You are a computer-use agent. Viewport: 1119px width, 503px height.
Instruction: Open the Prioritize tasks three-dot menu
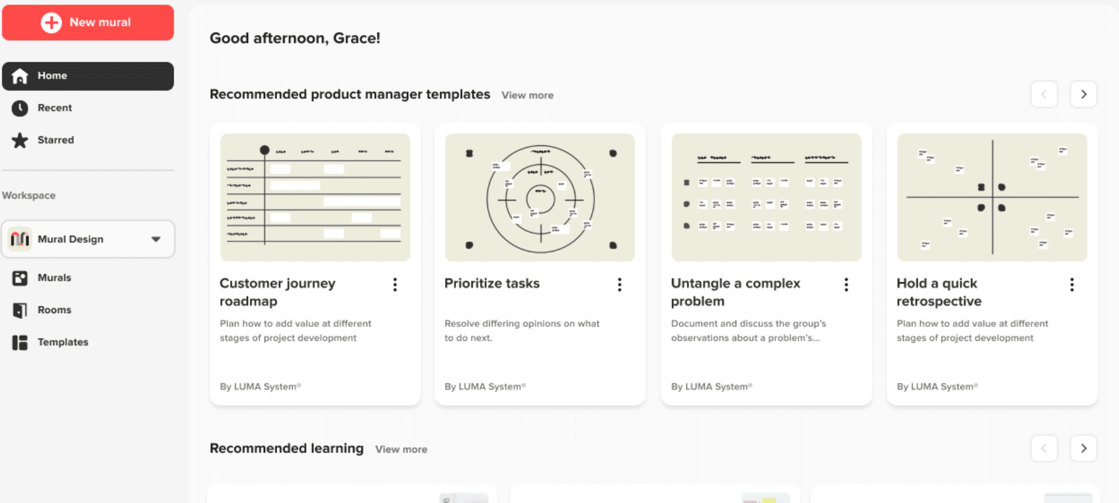click(x=620, y=285)
